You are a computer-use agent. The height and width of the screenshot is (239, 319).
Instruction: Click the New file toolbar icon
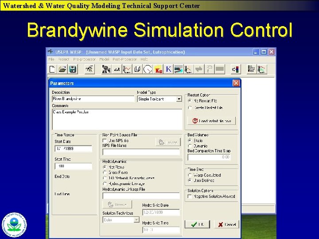click(52, 69)
